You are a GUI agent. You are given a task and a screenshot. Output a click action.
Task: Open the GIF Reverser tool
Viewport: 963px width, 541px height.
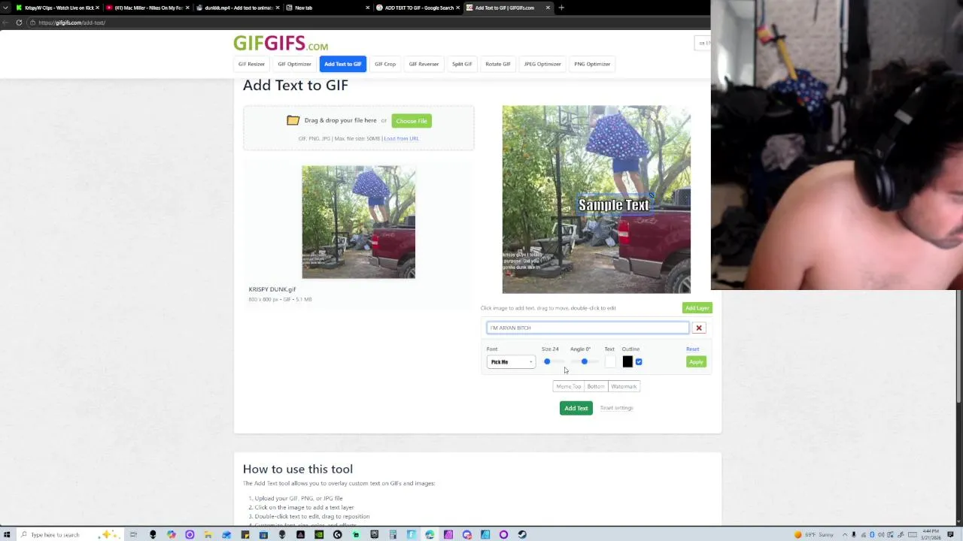(424, 64)
